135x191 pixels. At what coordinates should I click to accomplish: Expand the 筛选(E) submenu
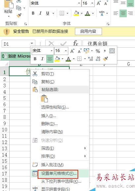[x=60, y=148]
